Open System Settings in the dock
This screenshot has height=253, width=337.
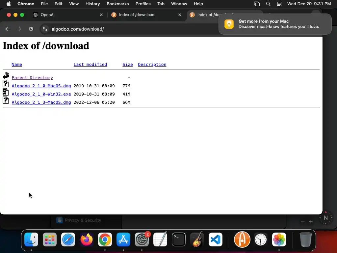(x=142, y=239)
